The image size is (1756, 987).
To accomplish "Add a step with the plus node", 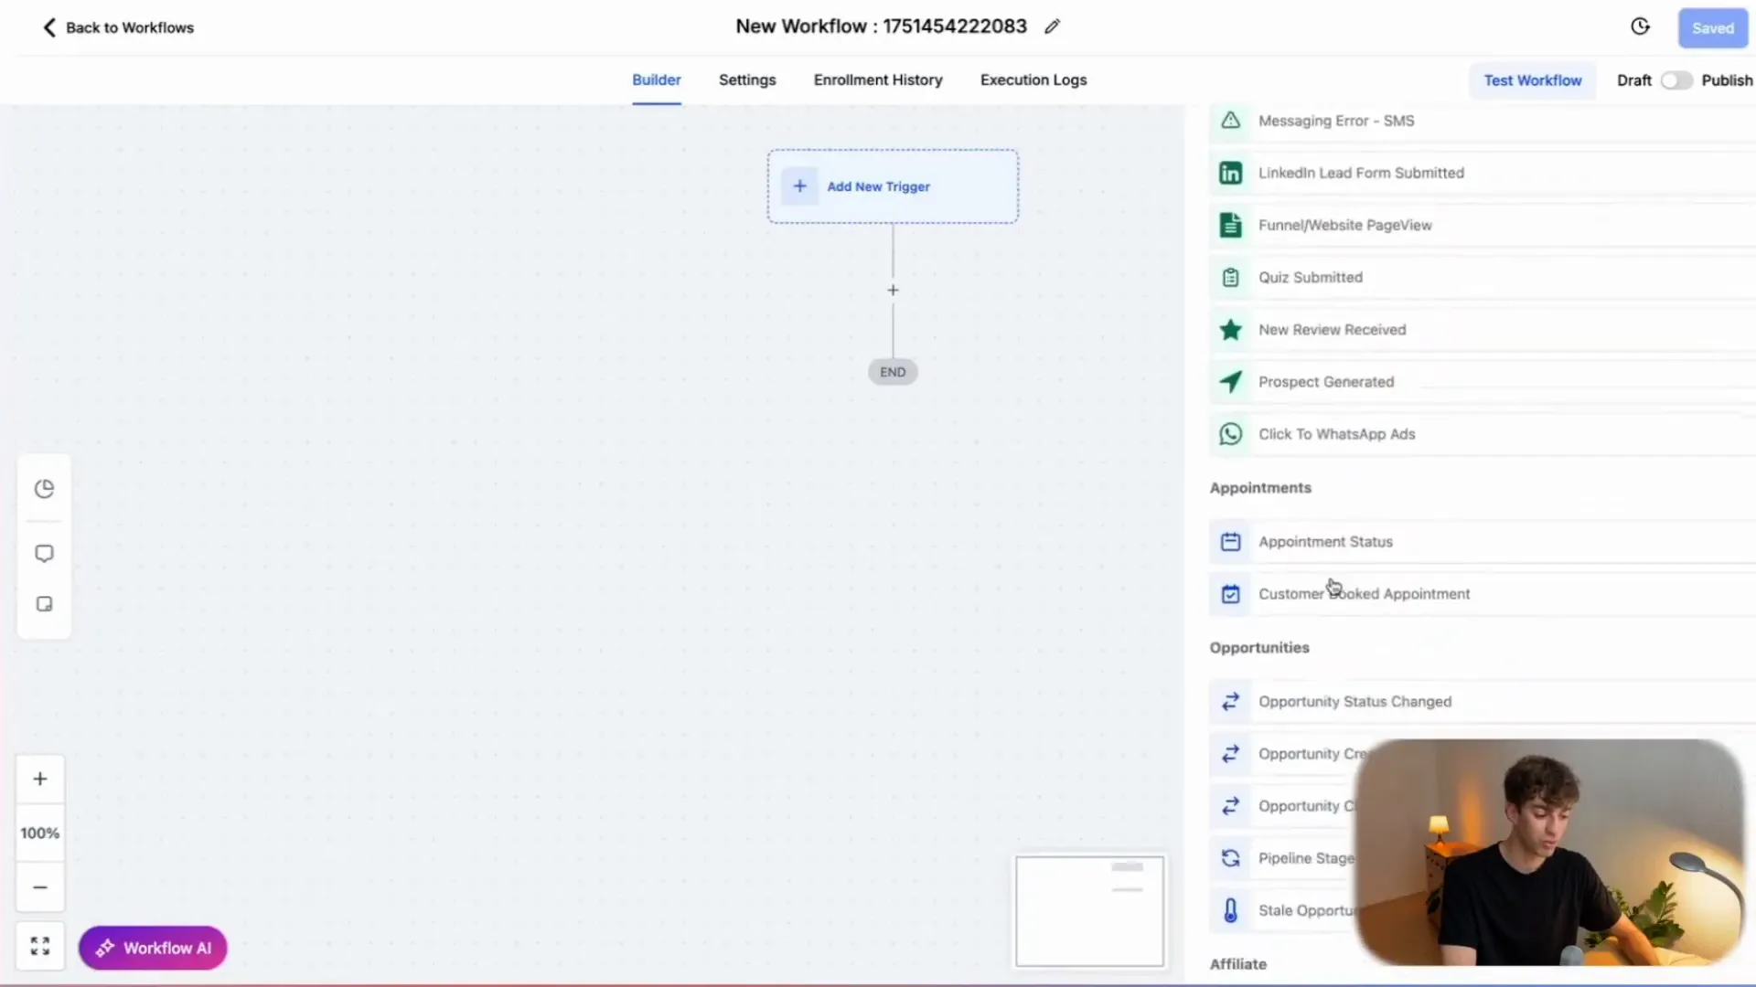I will click(x=893, y=291).
